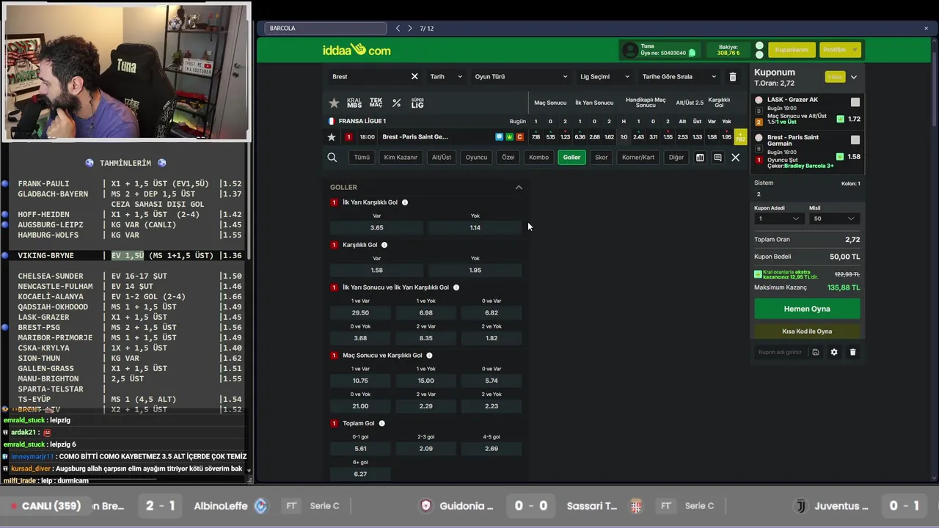Clear the Brest search text
Viewport: 939px width, 528px height.
(414, 76)
